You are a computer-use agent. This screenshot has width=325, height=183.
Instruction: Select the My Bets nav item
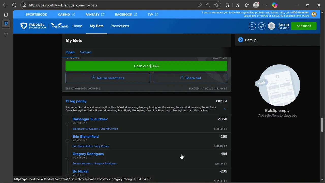point(97,26)
